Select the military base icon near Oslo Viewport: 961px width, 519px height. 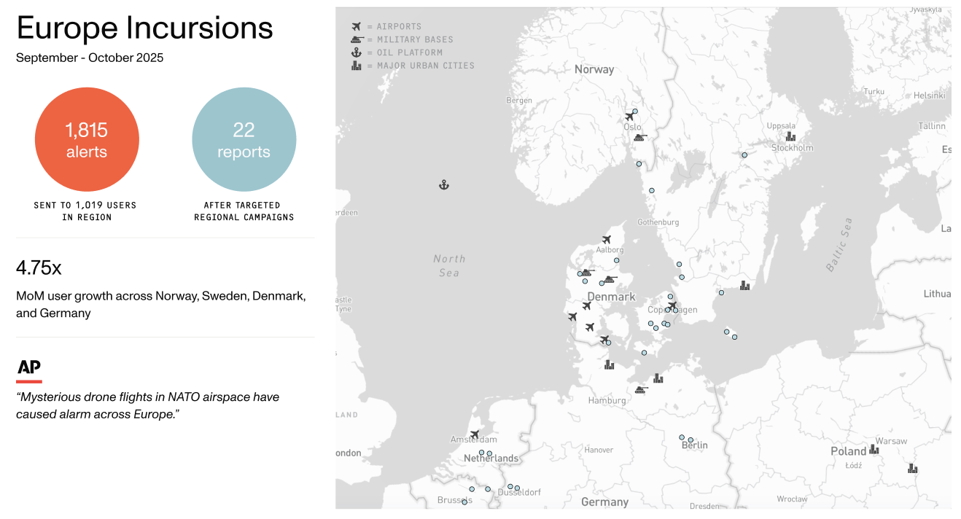tap(639, 136)
